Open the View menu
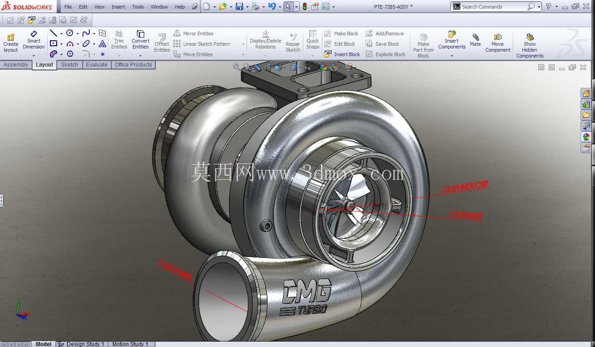The width and height of the screenshot is (595, 347). [x=99, y=7]
